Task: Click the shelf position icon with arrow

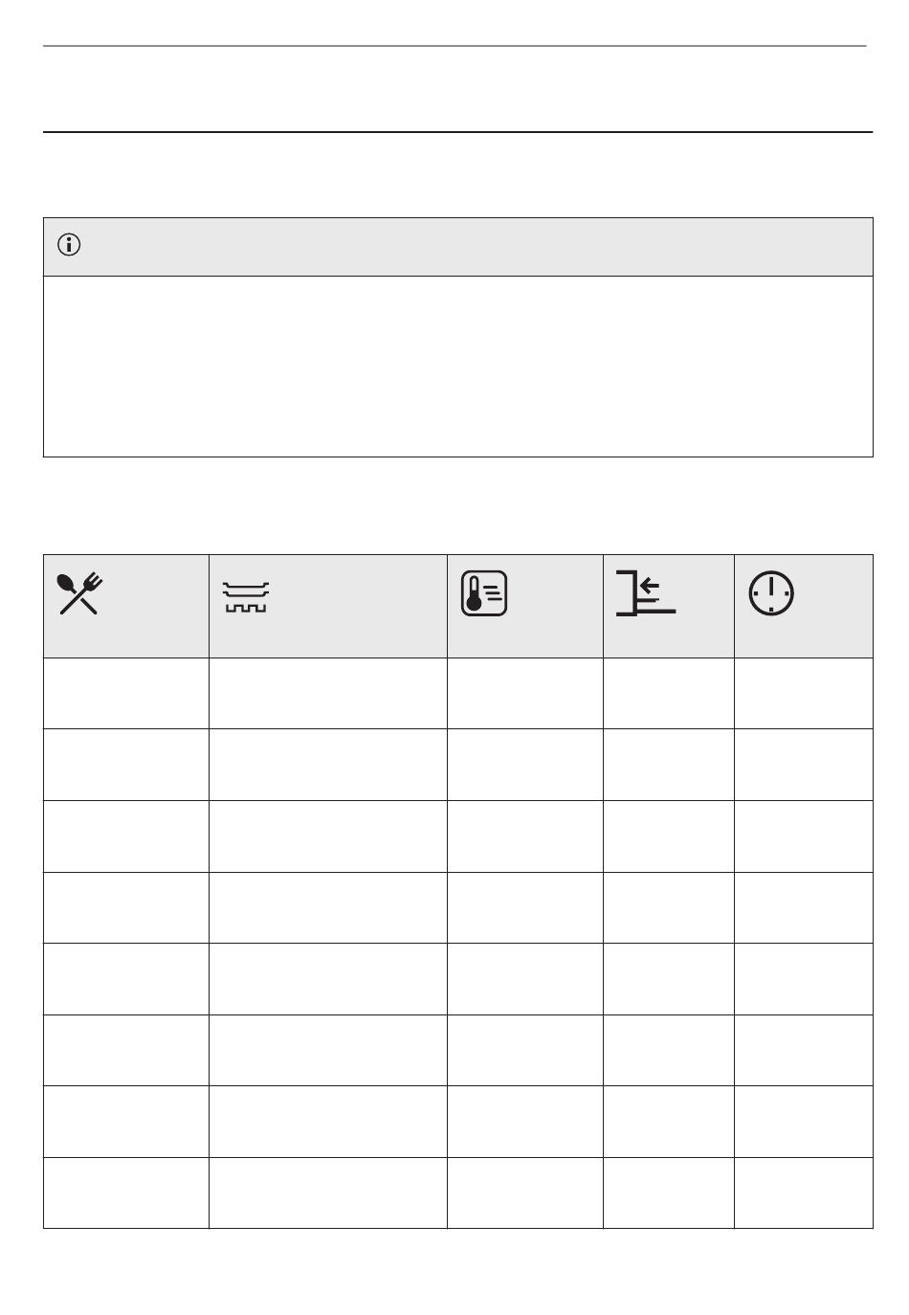Action: click(x=646, y=594)
